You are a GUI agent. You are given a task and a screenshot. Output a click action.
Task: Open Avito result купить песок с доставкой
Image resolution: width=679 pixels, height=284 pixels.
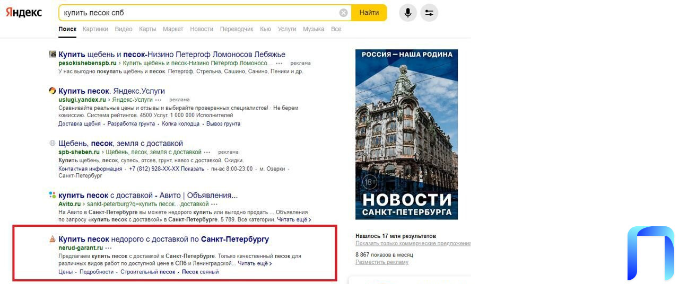tap(148, 195)
